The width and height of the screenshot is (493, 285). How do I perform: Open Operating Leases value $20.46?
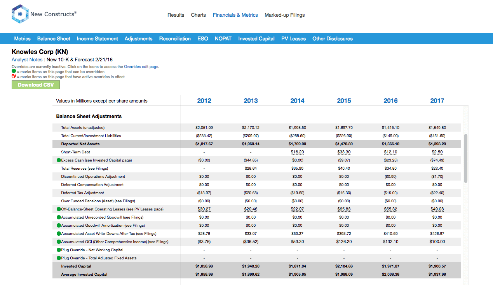coord(251,209)
